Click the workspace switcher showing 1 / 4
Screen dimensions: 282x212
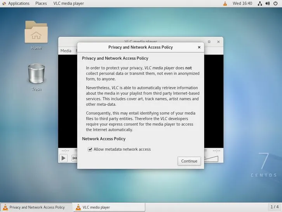(275, 207)
